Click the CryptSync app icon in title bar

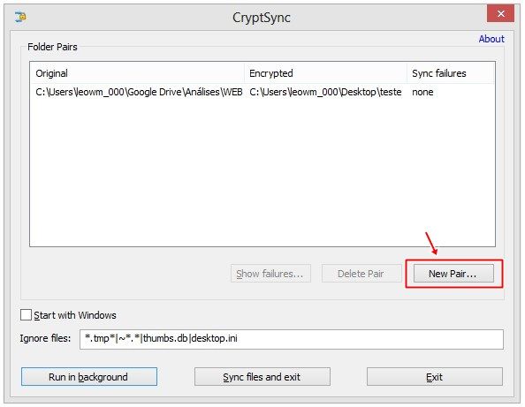[x=20, y=17]
